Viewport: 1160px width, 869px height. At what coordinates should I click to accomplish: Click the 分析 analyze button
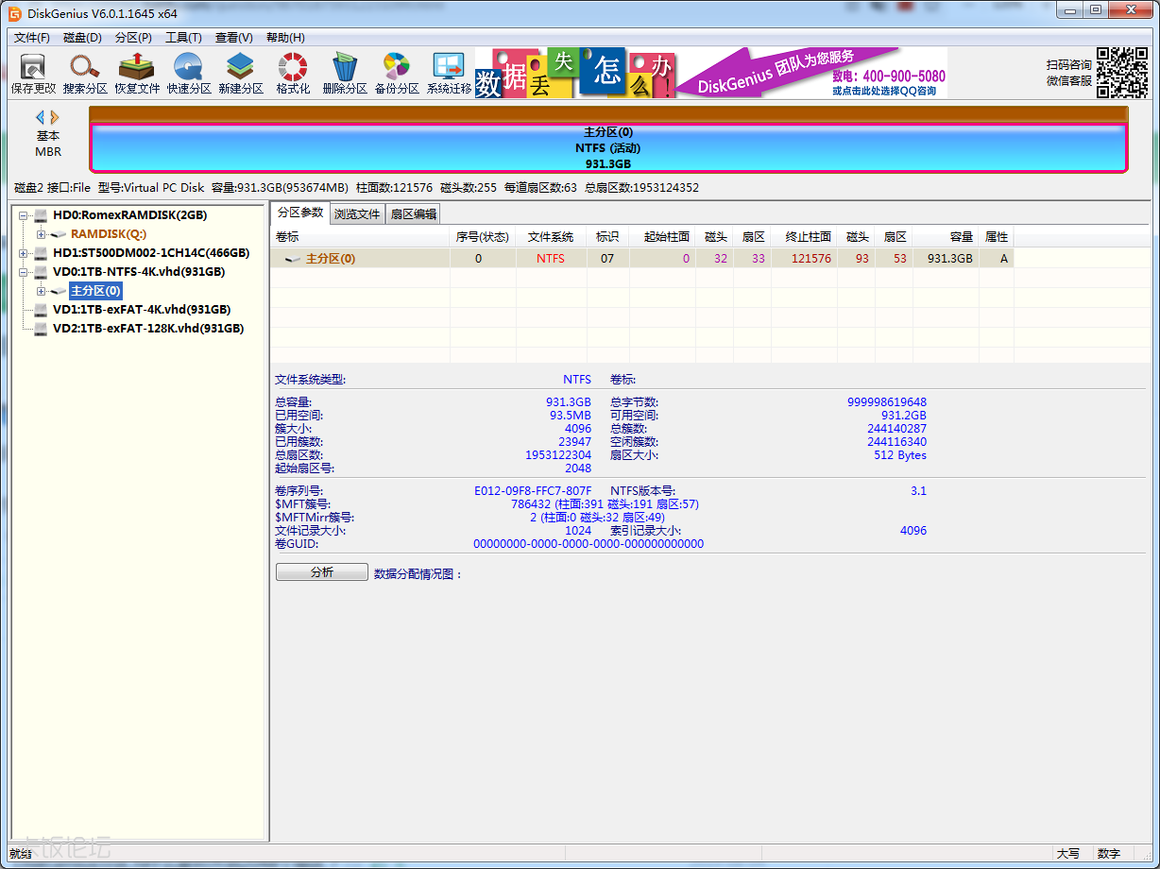[321, 571]
